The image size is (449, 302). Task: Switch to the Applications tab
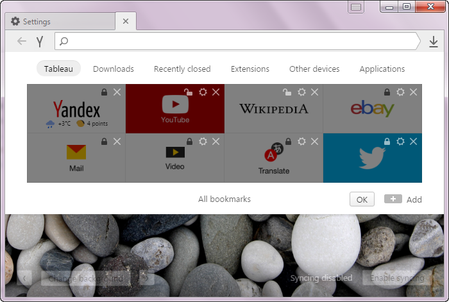382,69
